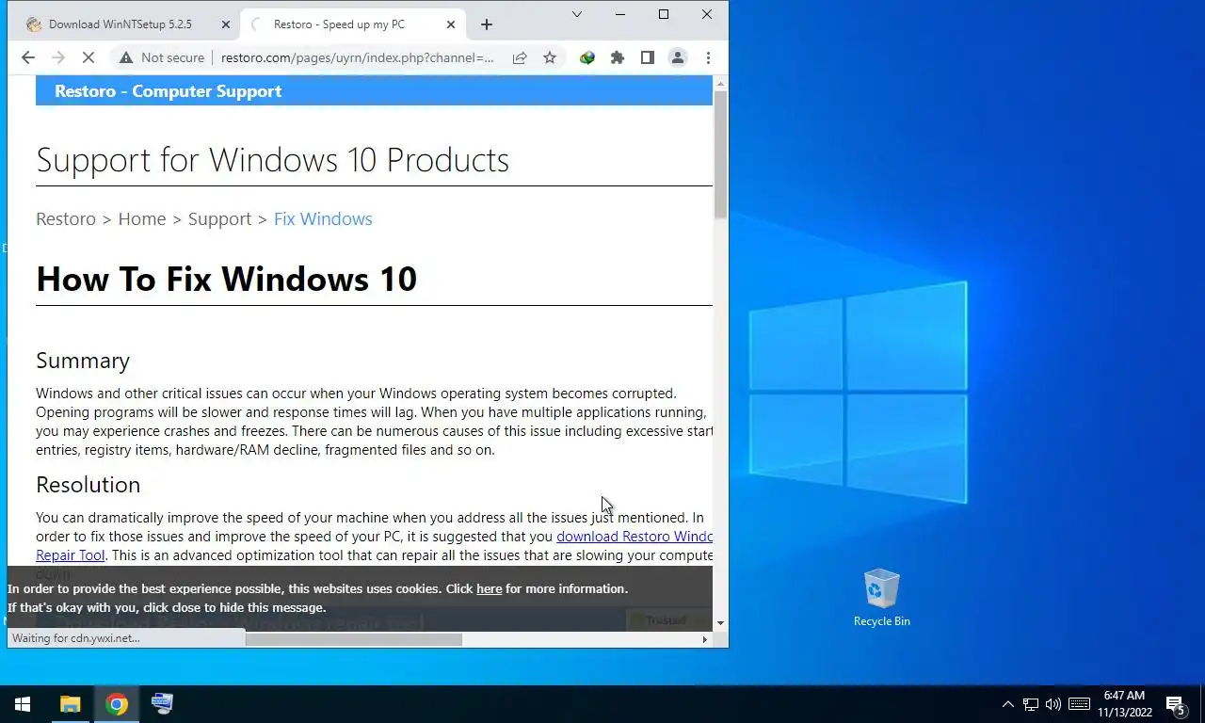Open the third taskbar app with monitor icon

162,704
